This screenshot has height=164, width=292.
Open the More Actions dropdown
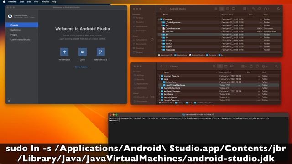82,67
